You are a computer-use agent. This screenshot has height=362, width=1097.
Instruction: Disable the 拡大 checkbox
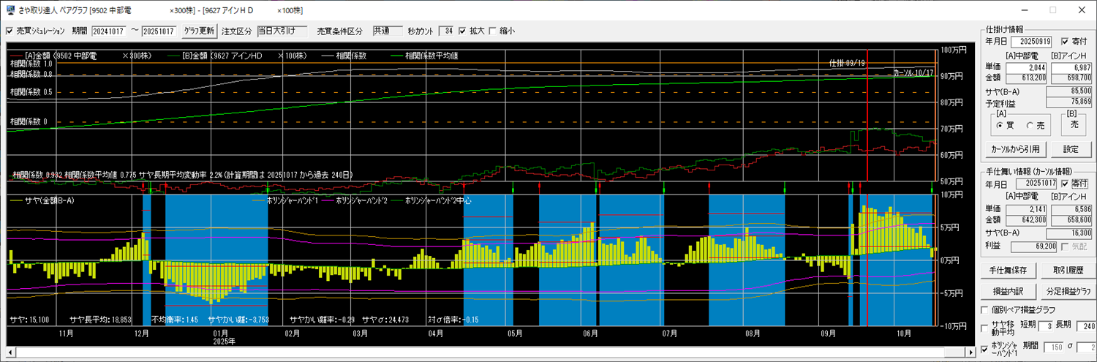462,31
